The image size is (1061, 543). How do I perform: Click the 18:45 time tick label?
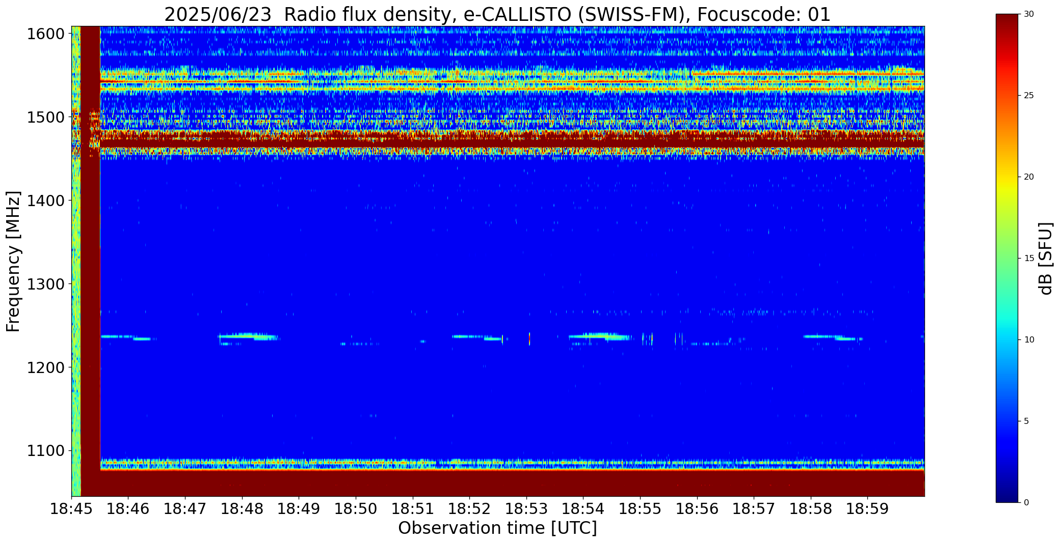(71, 508)
